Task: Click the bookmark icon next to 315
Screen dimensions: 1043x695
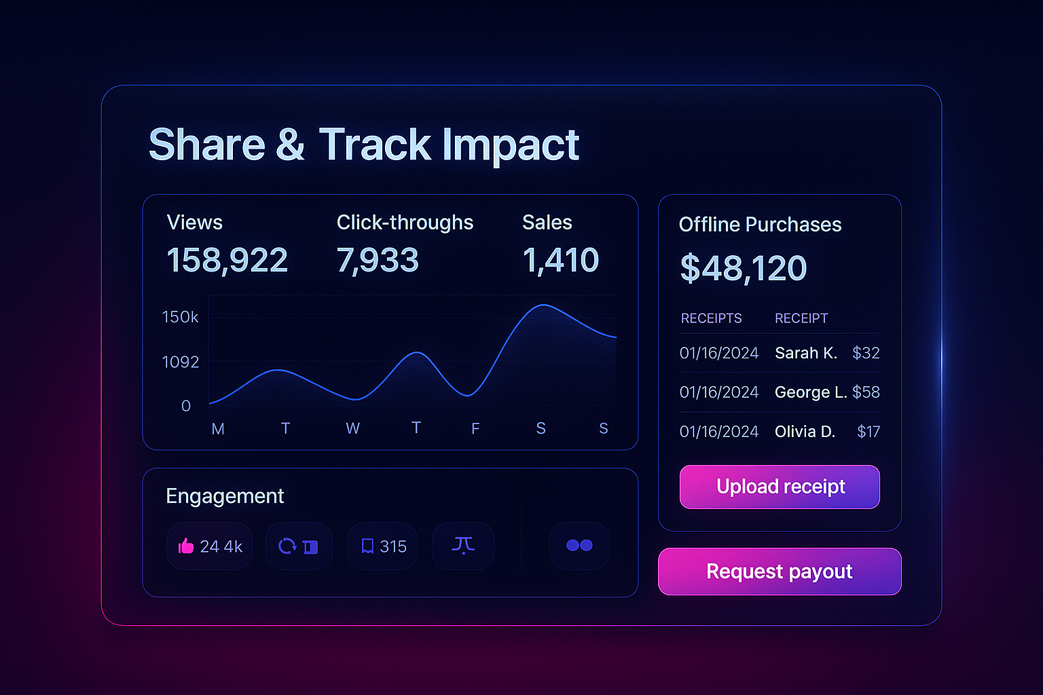Action: tap(367, 546)
